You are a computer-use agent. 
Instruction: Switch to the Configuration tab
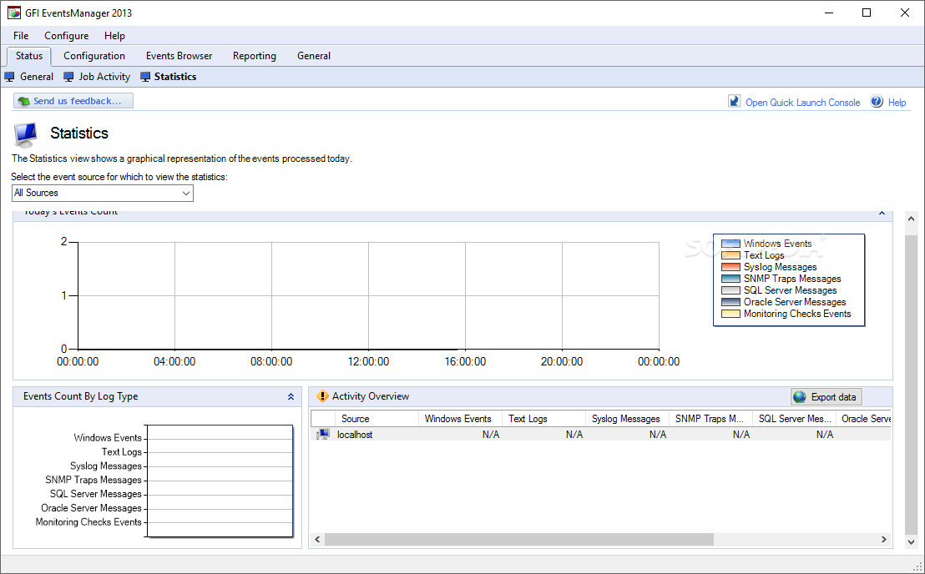click(94, 56)
